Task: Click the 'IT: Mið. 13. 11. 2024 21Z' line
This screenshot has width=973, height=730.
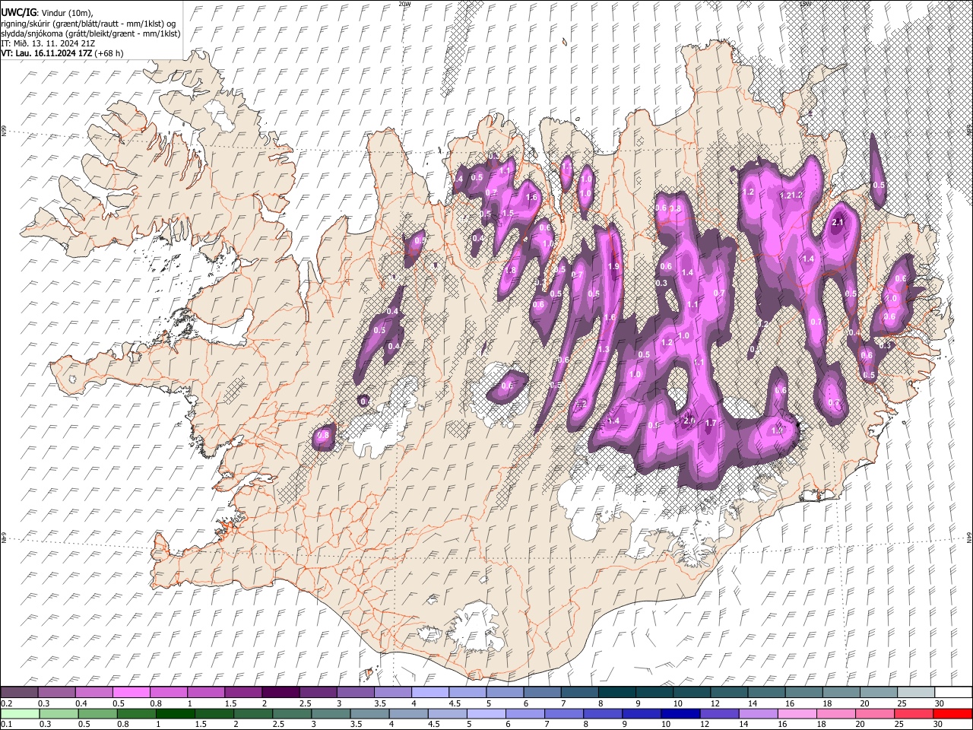Action: 48,43
